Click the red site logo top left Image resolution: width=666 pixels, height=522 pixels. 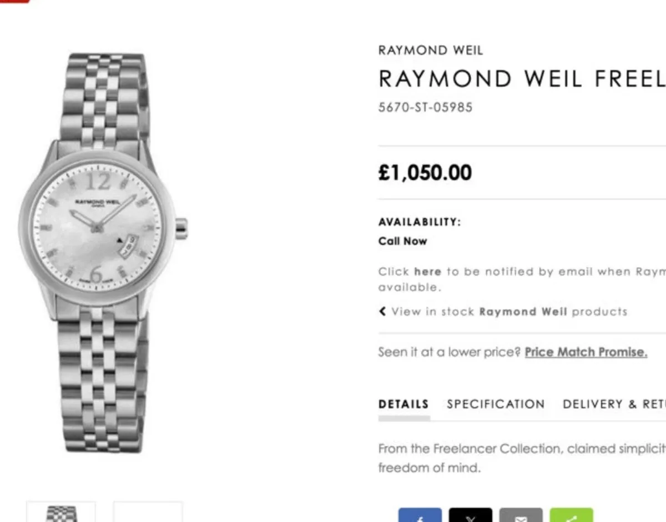click(x=14, y=3)
